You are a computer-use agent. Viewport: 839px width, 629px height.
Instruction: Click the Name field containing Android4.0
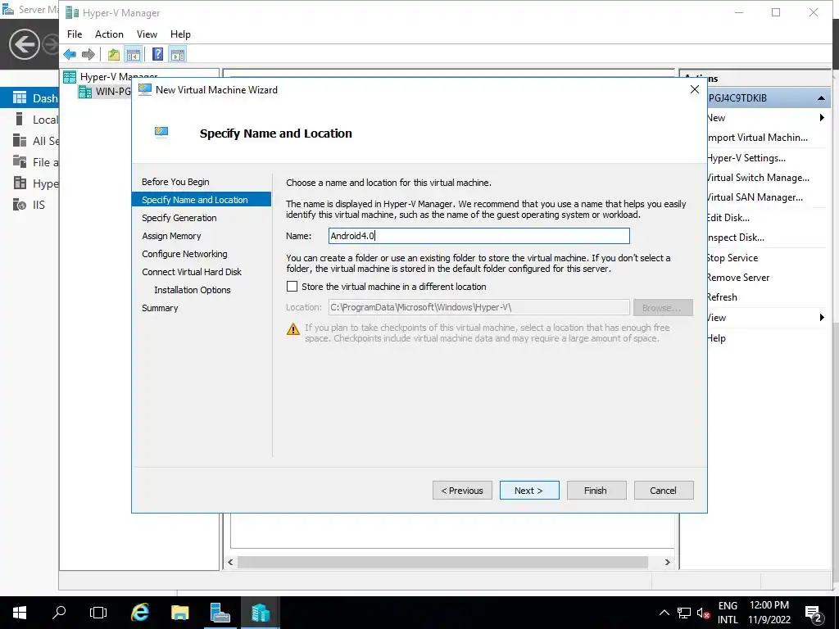(x=478, y=236)
